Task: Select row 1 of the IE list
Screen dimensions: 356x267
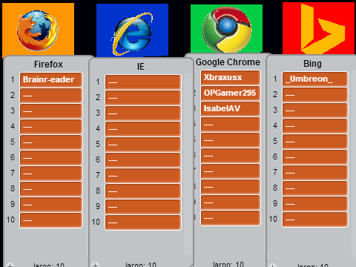Action: (143, 82)
